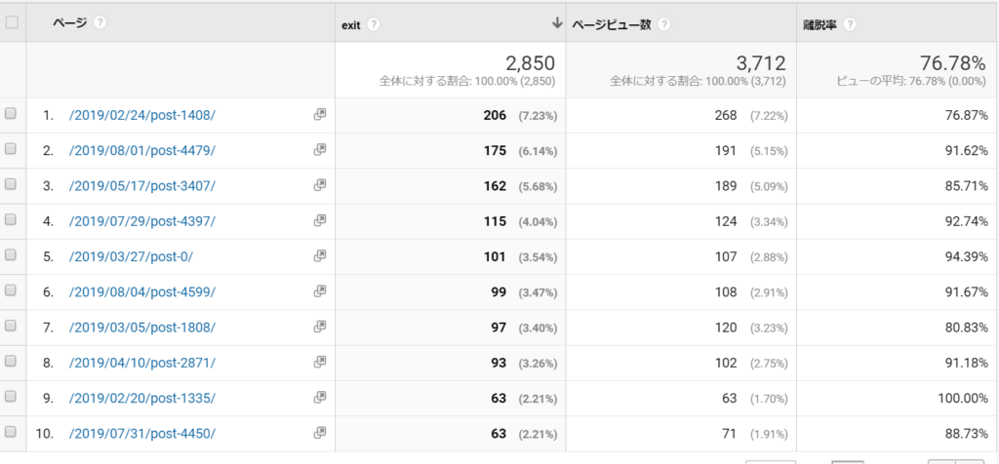Tick the checkbox for row 10 post-4450

pyautogui.click(x=12, y=432)
